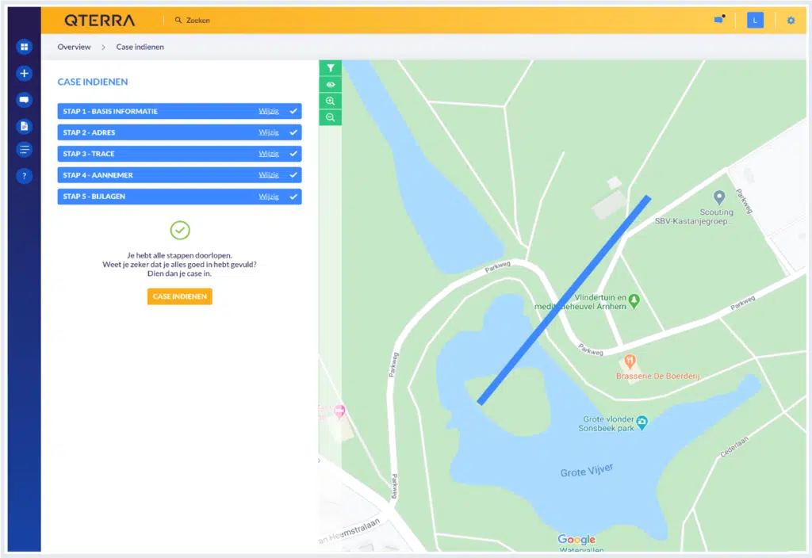Click the search magnifier icon
This screenshot has height=558, width=812.
click(178, 20)
